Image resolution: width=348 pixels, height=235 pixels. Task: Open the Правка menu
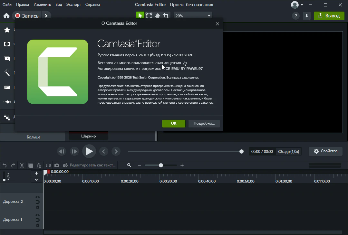(x=23, y=5)
